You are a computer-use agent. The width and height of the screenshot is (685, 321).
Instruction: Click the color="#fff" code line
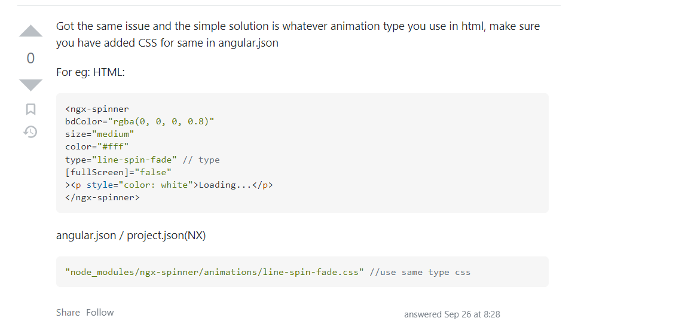(x=97, y=146)
